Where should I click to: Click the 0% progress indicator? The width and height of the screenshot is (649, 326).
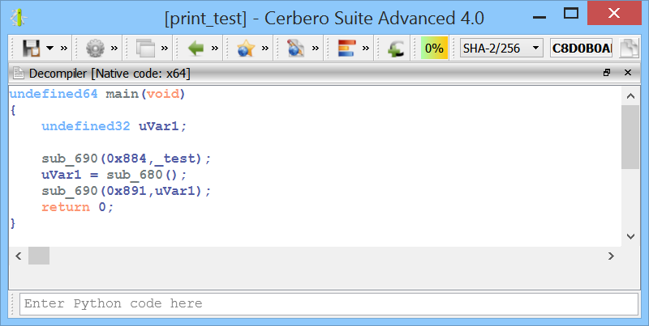pos(434,49)
